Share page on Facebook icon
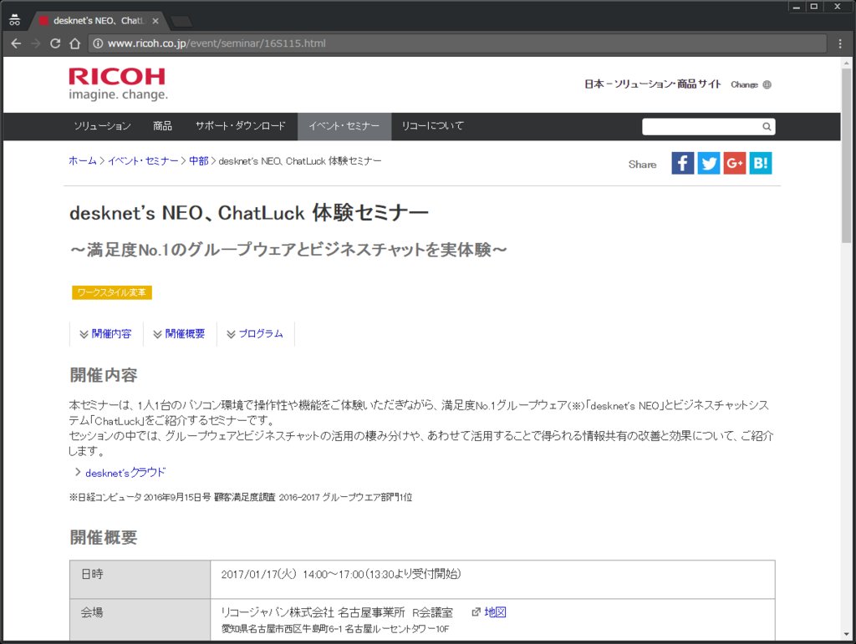The width and height of the screenshot is (856, 644). 682,163
